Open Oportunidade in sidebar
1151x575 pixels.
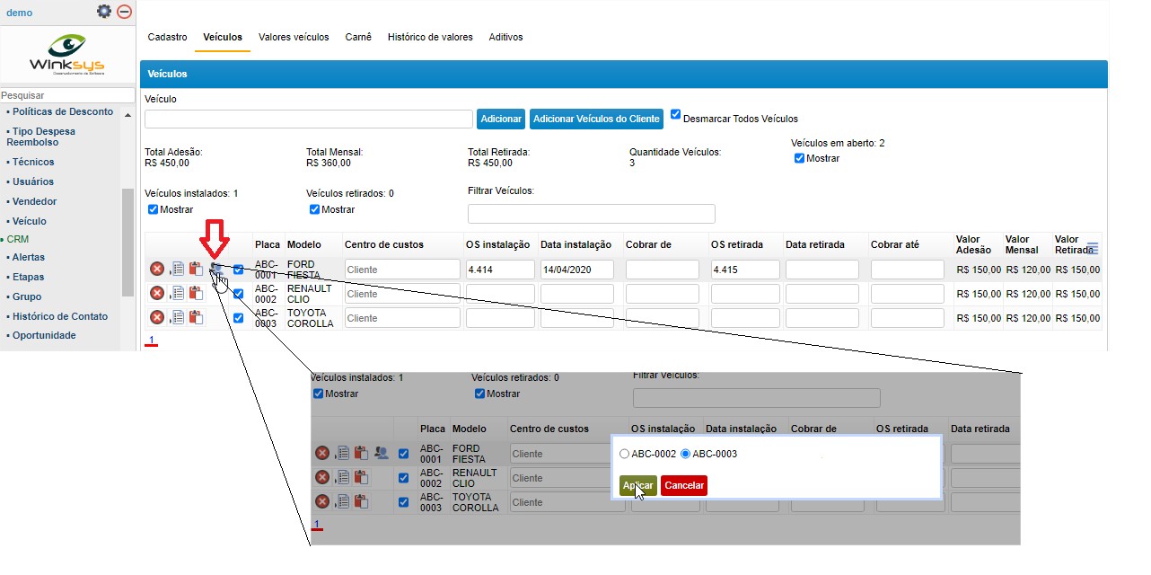click(x=44, y=335)
